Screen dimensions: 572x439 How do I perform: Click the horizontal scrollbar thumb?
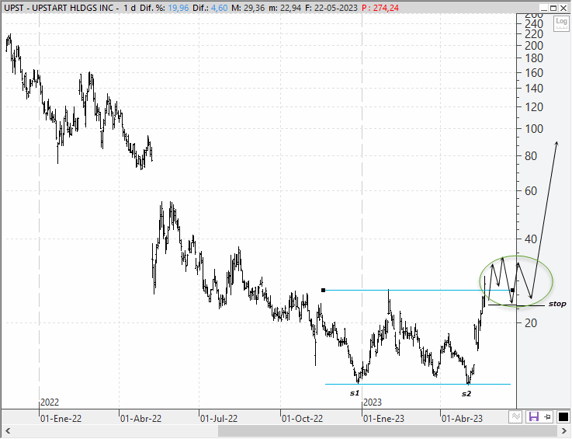click(x=387, y=431)
